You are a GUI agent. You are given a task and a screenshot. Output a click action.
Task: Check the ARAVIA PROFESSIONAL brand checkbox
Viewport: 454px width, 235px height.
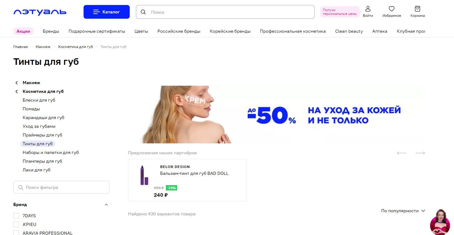click(16, 233)
